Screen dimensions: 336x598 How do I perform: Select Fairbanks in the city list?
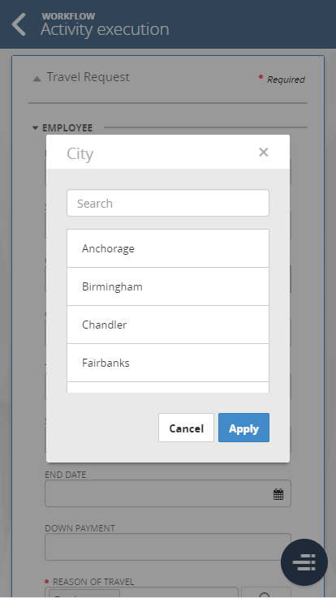pyautogui.click(x=168, y=363)
